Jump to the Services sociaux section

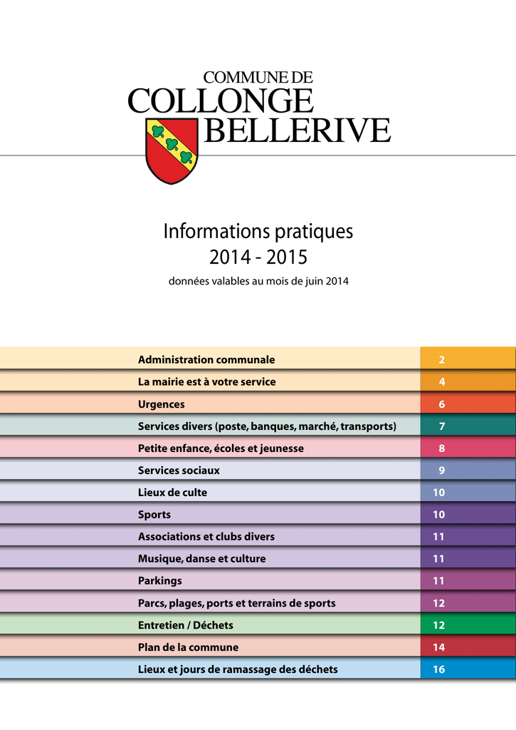[x=179, y=471]
